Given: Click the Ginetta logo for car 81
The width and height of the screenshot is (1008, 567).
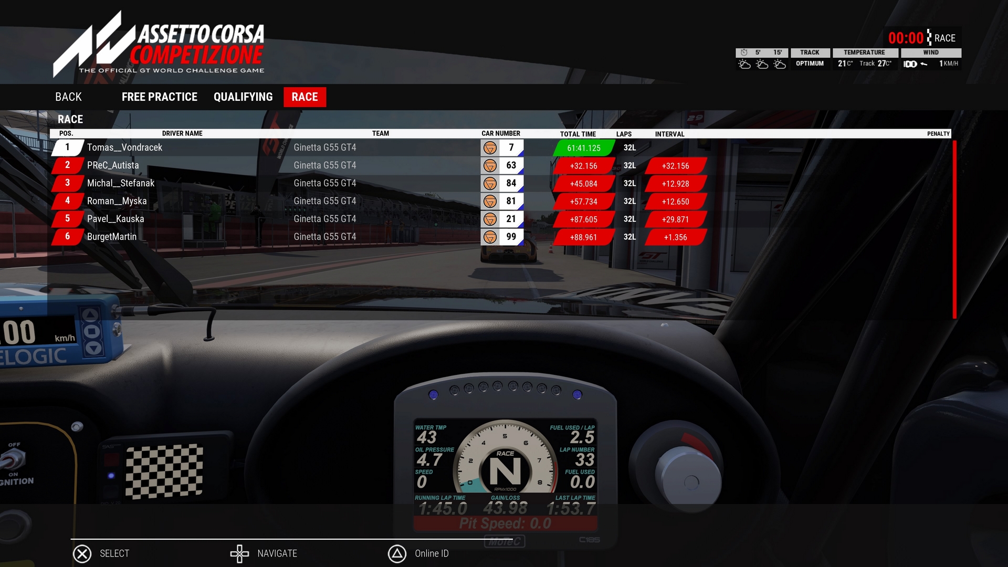Looking at the screenshot, I should coord(490,202).
